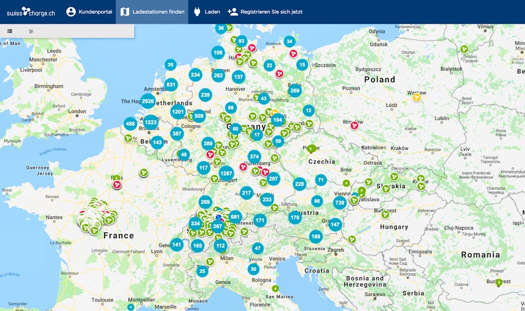The height and width of the screenshot is (311, 525).
Task: Click the 141 cluster near Geneva
Action: [176, 245]
